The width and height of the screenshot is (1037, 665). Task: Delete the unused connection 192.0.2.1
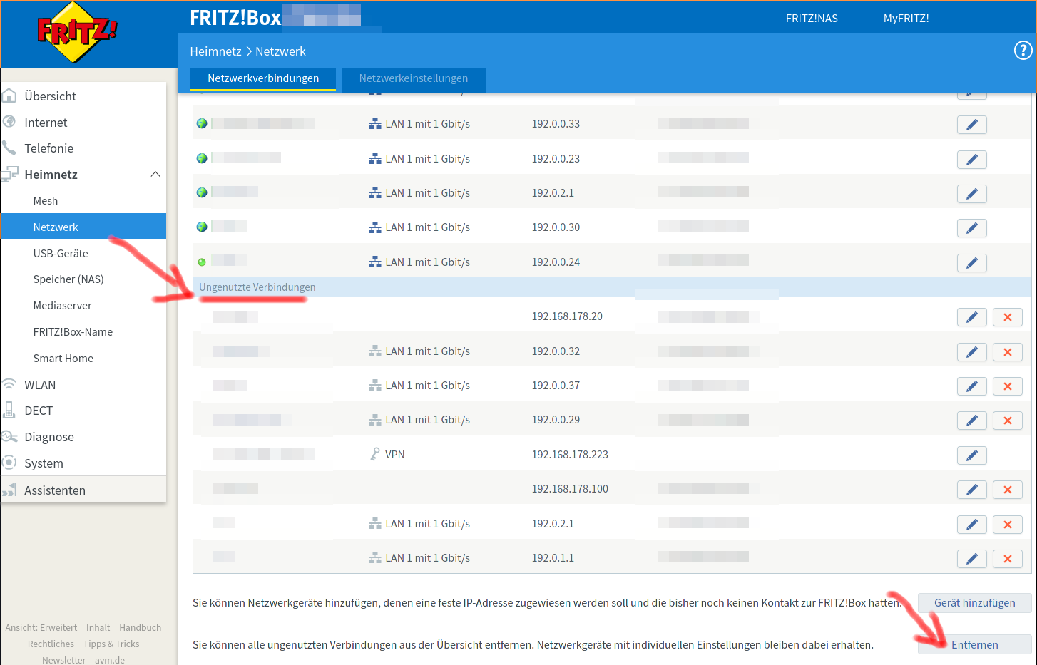(1007, 525)
